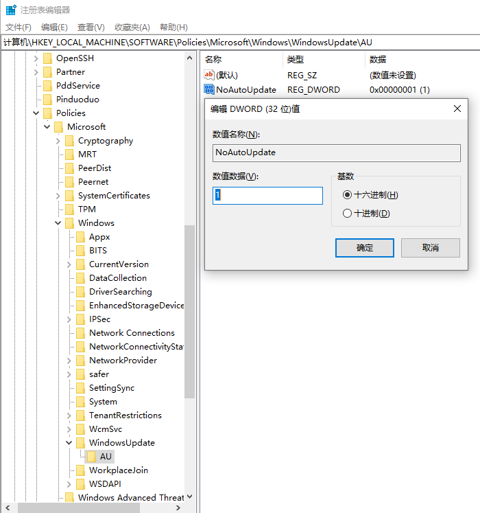This screenshot has width=480, height=513.
Task: Open the 查看(V) menu
Action: point(91,27)
